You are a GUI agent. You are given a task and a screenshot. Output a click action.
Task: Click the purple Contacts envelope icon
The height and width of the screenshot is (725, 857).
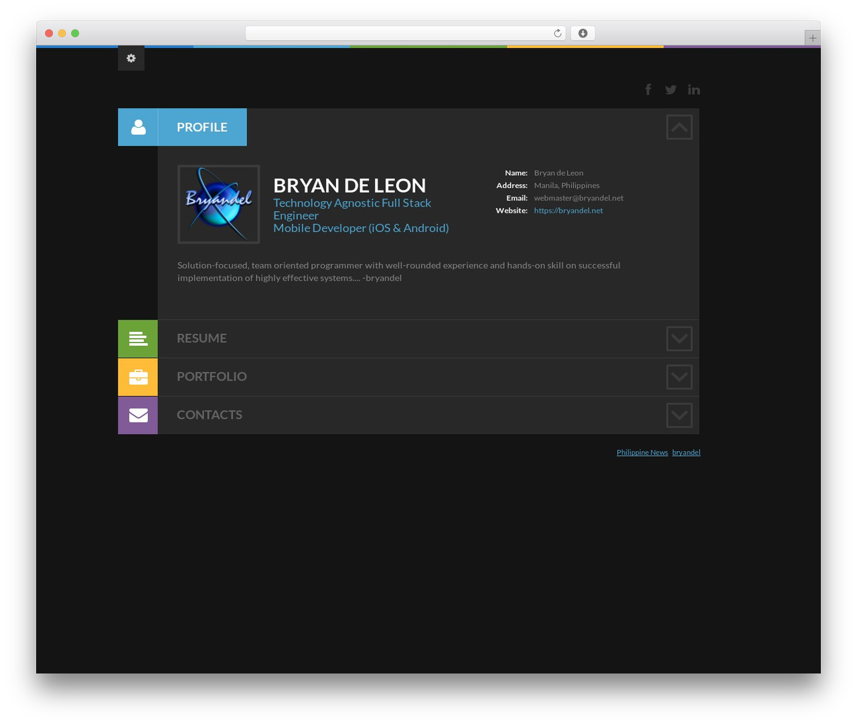(138, 415)
